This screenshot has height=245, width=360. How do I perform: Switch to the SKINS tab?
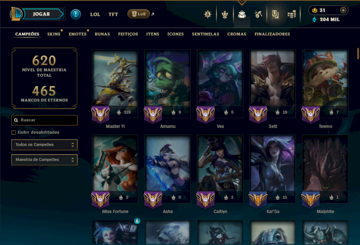pyautogui.click(x=54, y=34)
